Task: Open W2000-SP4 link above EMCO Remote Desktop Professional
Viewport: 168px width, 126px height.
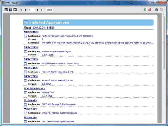Action: click(30, 118)
